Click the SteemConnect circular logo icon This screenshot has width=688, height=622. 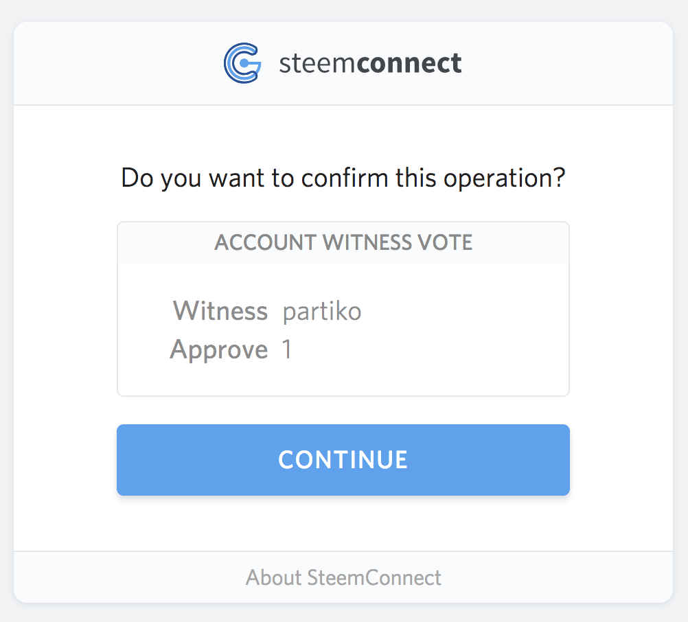tap(242, 63)
